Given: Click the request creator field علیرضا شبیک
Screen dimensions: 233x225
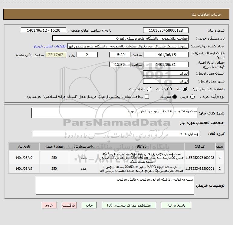Looking at the screenshot, I should coord(128,46).
